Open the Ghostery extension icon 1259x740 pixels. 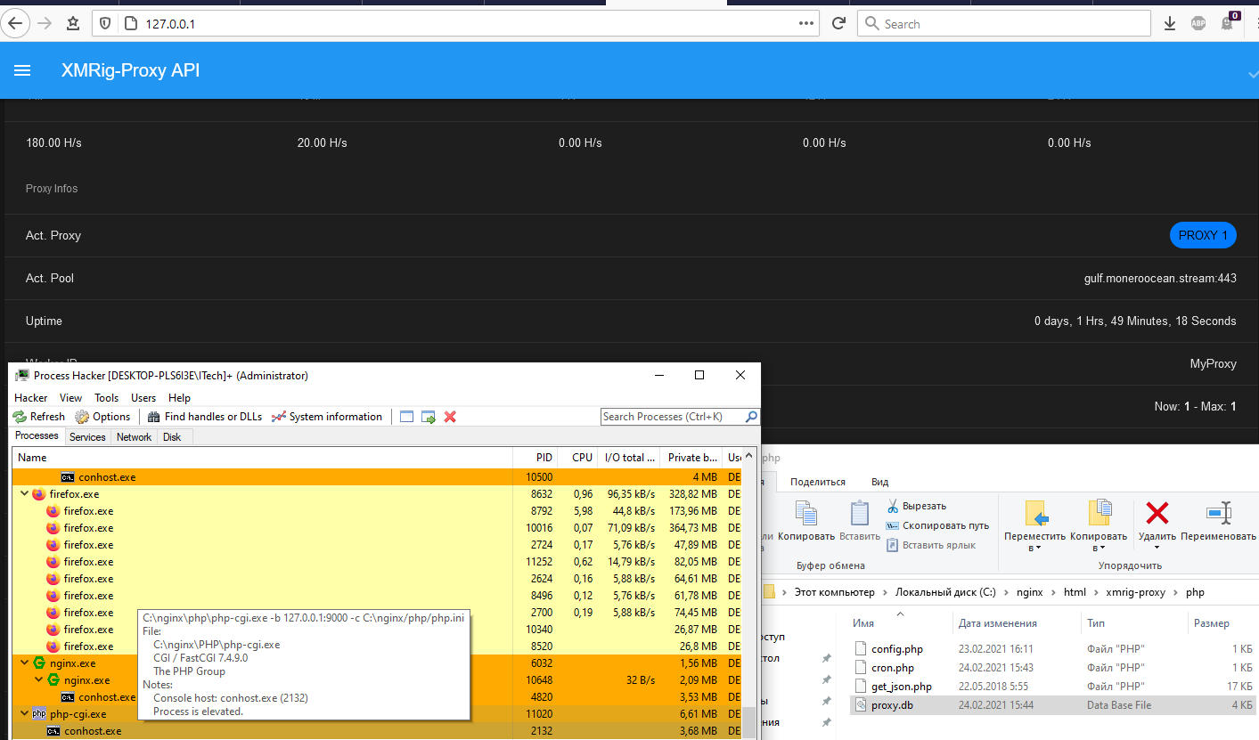[x=1225, y=23]
